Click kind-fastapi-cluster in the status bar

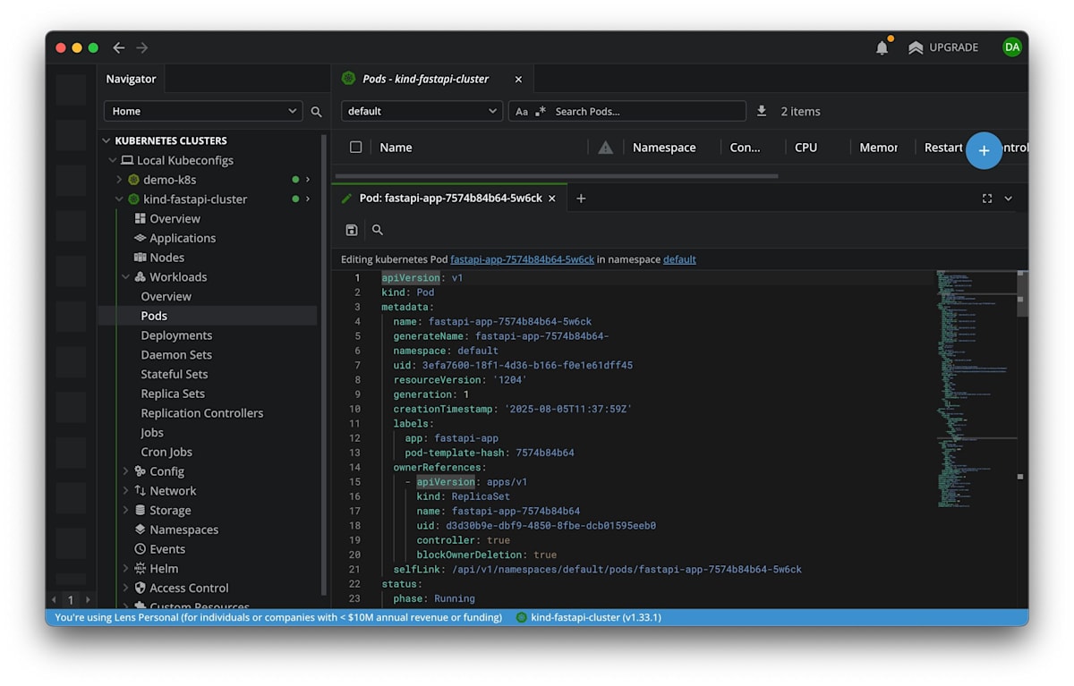[589, 617]
